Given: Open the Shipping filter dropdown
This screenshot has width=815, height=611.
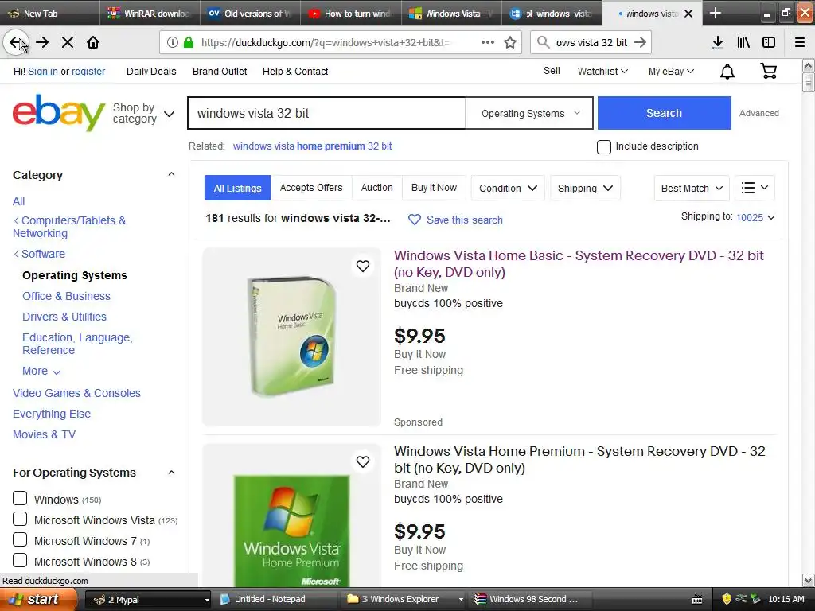Looking at the screenshot, I should tap(585, 188).
